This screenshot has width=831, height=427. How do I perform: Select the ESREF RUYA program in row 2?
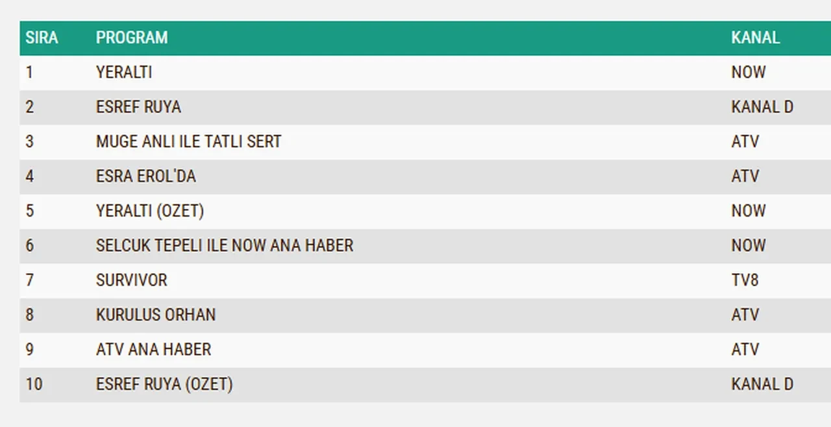click(x=138, y=107)
